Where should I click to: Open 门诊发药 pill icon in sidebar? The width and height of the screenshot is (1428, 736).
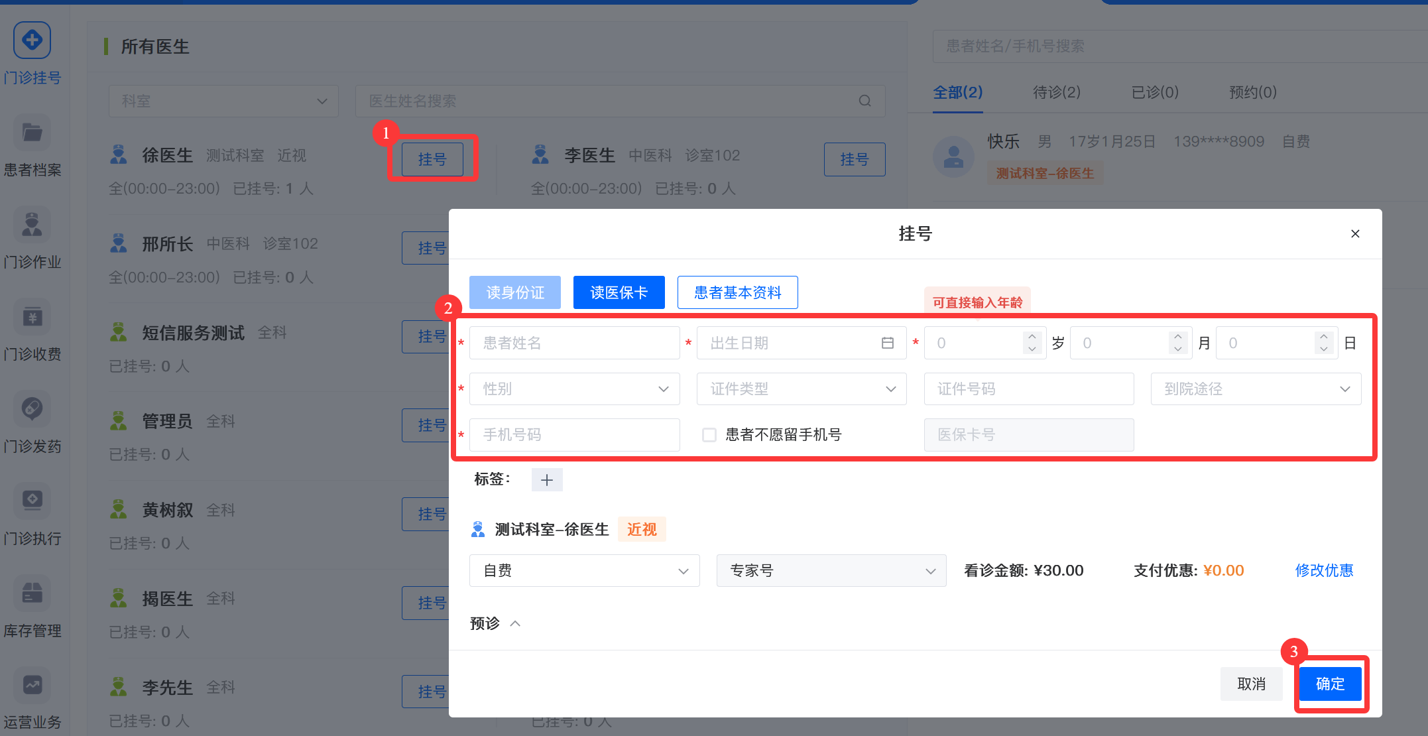pos(32,408)
